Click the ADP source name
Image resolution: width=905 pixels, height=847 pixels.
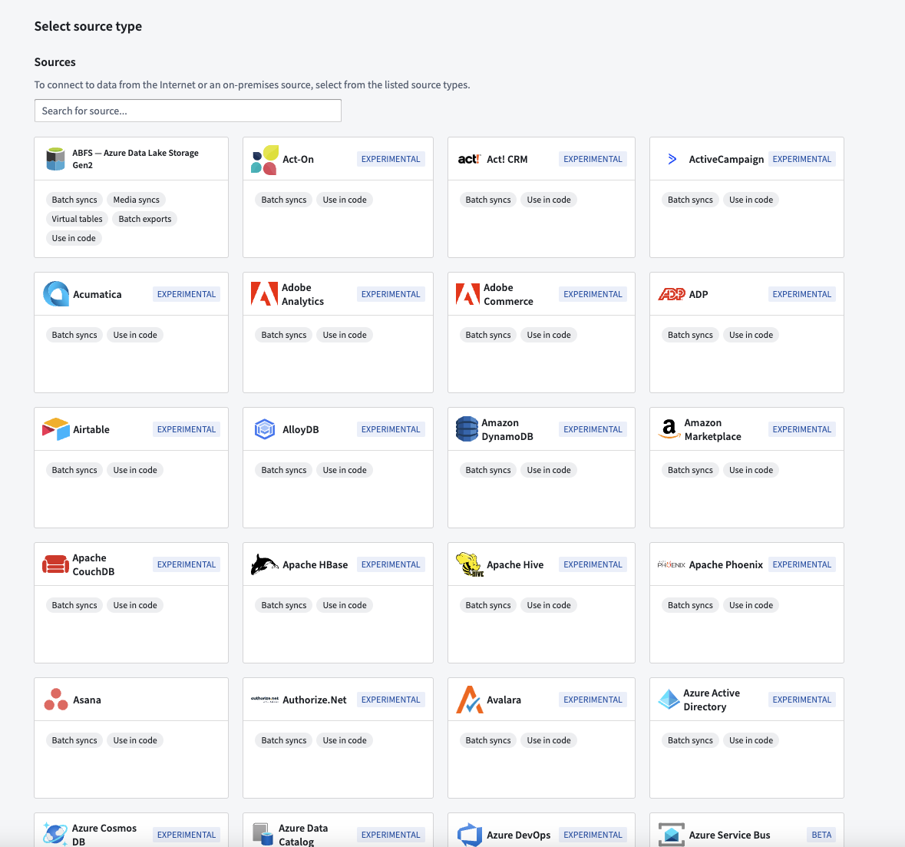tap(699, 294)
